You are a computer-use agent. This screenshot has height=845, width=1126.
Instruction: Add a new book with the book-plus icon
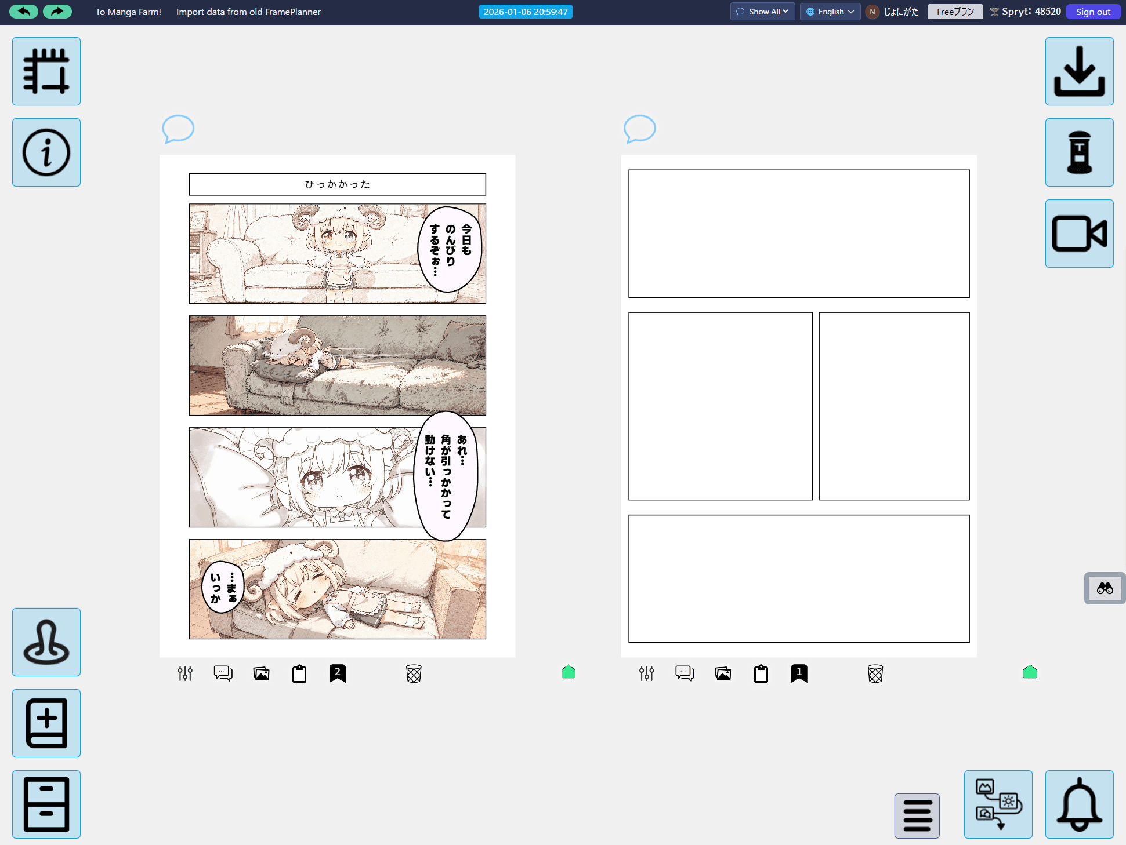46,723
